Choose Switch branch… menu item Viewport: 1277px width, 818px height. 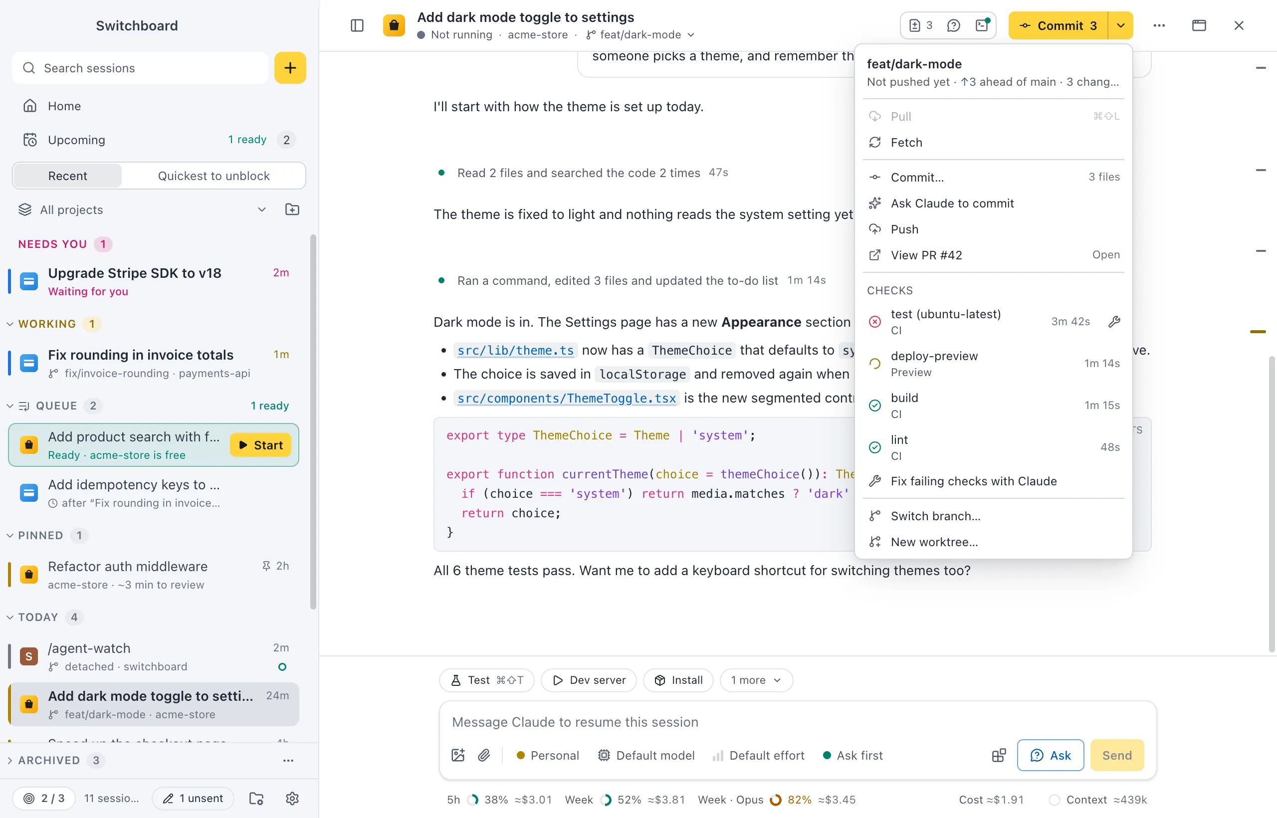pos(993,516)
